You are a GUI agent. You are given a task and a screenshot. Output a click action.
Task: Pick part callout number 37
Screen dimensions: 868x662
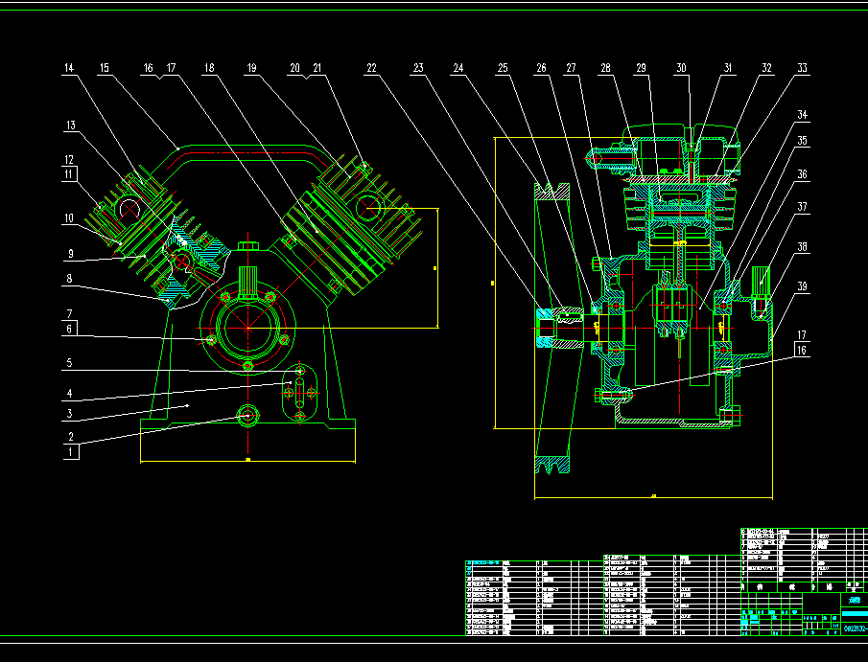[x=802, y=207]
